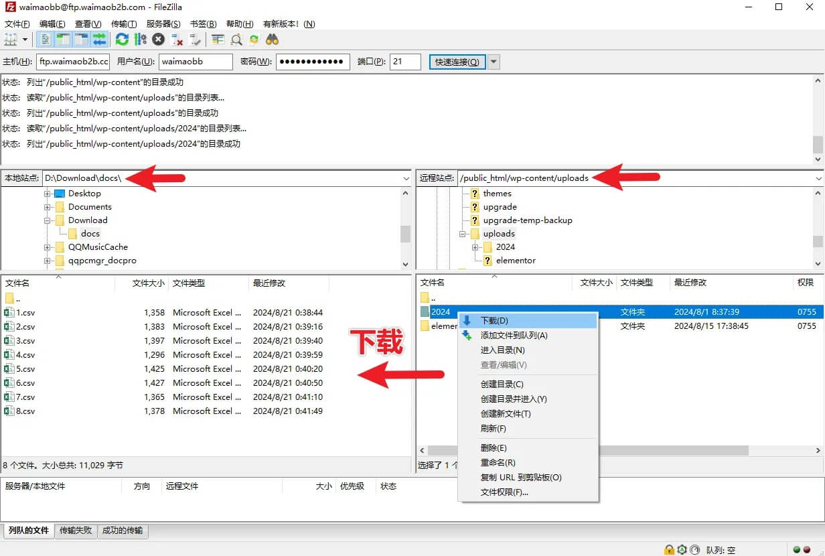
Task: Click the binoculars file search icon
Action: click(272, 40)
